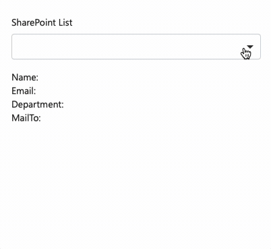Click the Email: text line
This screenshot has height=249, width=271.
[x=24, y=90]
